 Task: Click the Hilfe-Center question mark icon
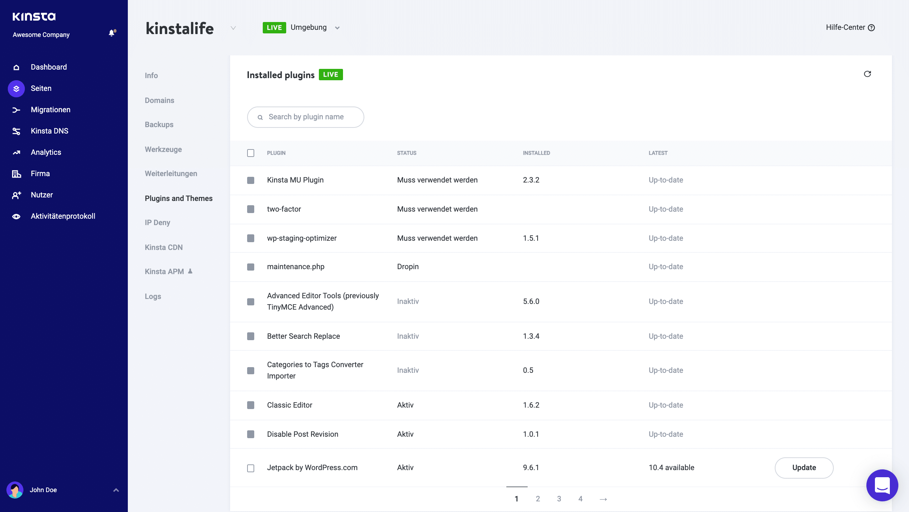(871, 28)
